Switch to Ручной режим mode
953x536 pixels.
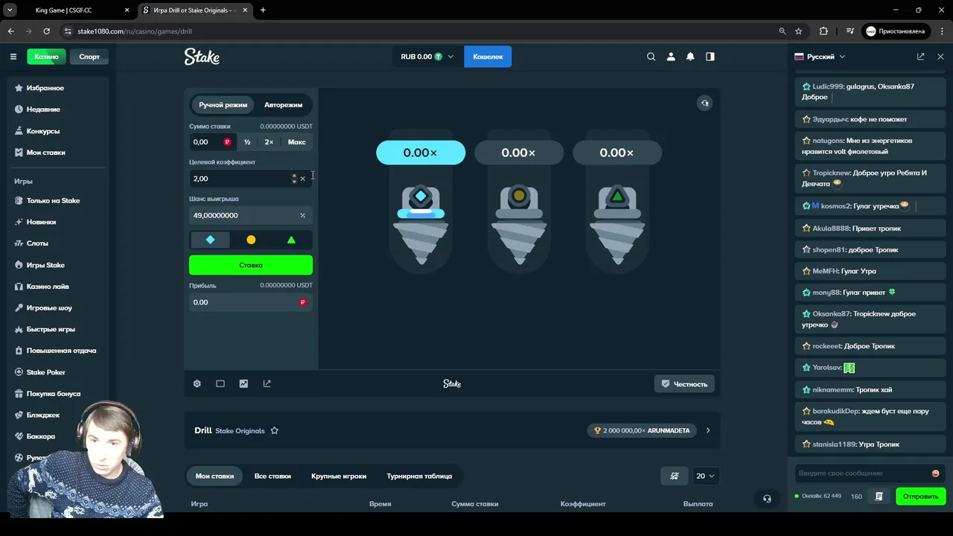point(223,105)
